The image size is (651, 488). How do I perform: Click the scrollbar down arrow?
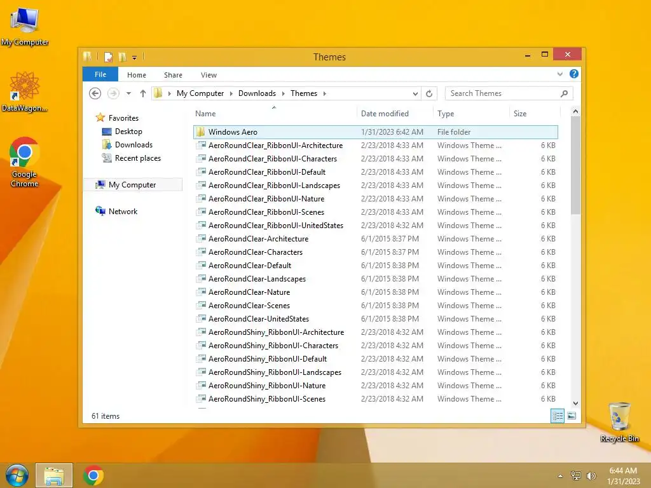pos(575,403)
